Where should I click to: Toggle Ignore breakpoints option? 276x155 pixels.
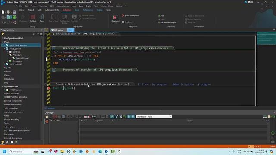(130, 15)
